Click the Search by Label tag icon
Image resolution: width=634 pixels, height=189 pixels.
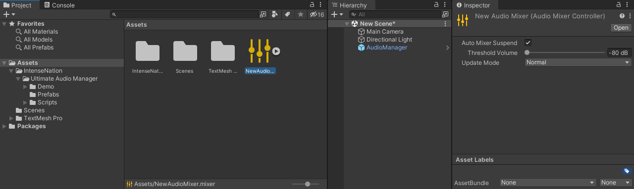(288, 14)
